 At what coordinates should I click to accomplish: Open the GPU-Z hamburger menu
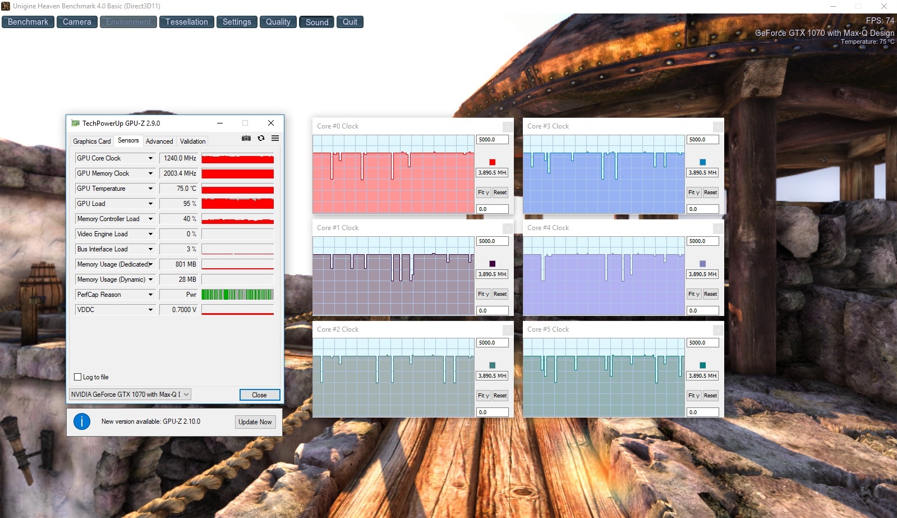tap(275, 138)
